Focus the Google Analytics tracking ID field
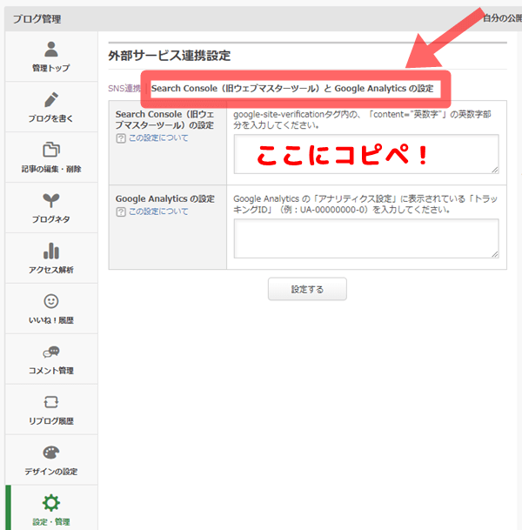 (366, 238)
